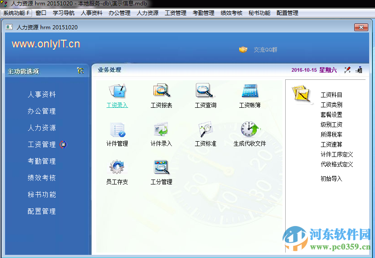Select 绩效考核 in the left sidebar

click(42, 178)
